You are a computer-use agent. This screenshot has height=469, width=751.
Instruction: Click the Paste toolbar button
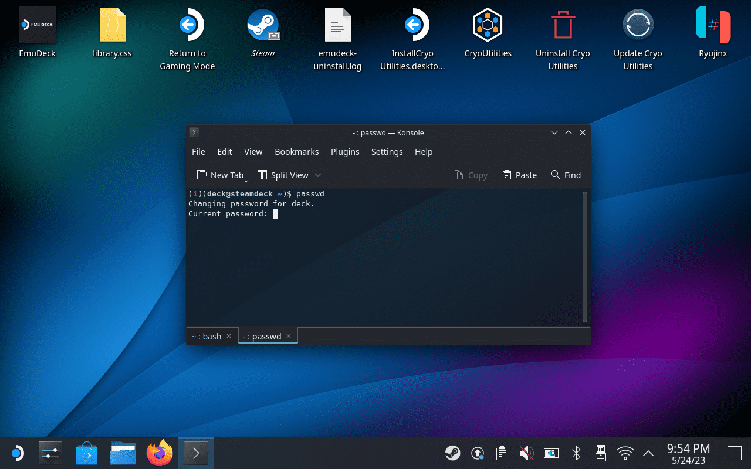(x=519, y=175)
